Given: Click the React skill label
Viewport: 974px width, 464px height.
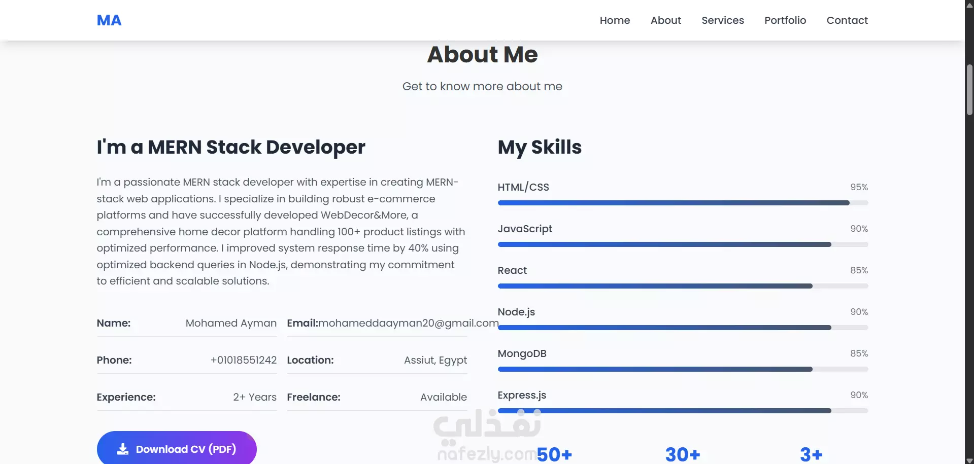Looking at the screenshot, I should tap(512, 270).
